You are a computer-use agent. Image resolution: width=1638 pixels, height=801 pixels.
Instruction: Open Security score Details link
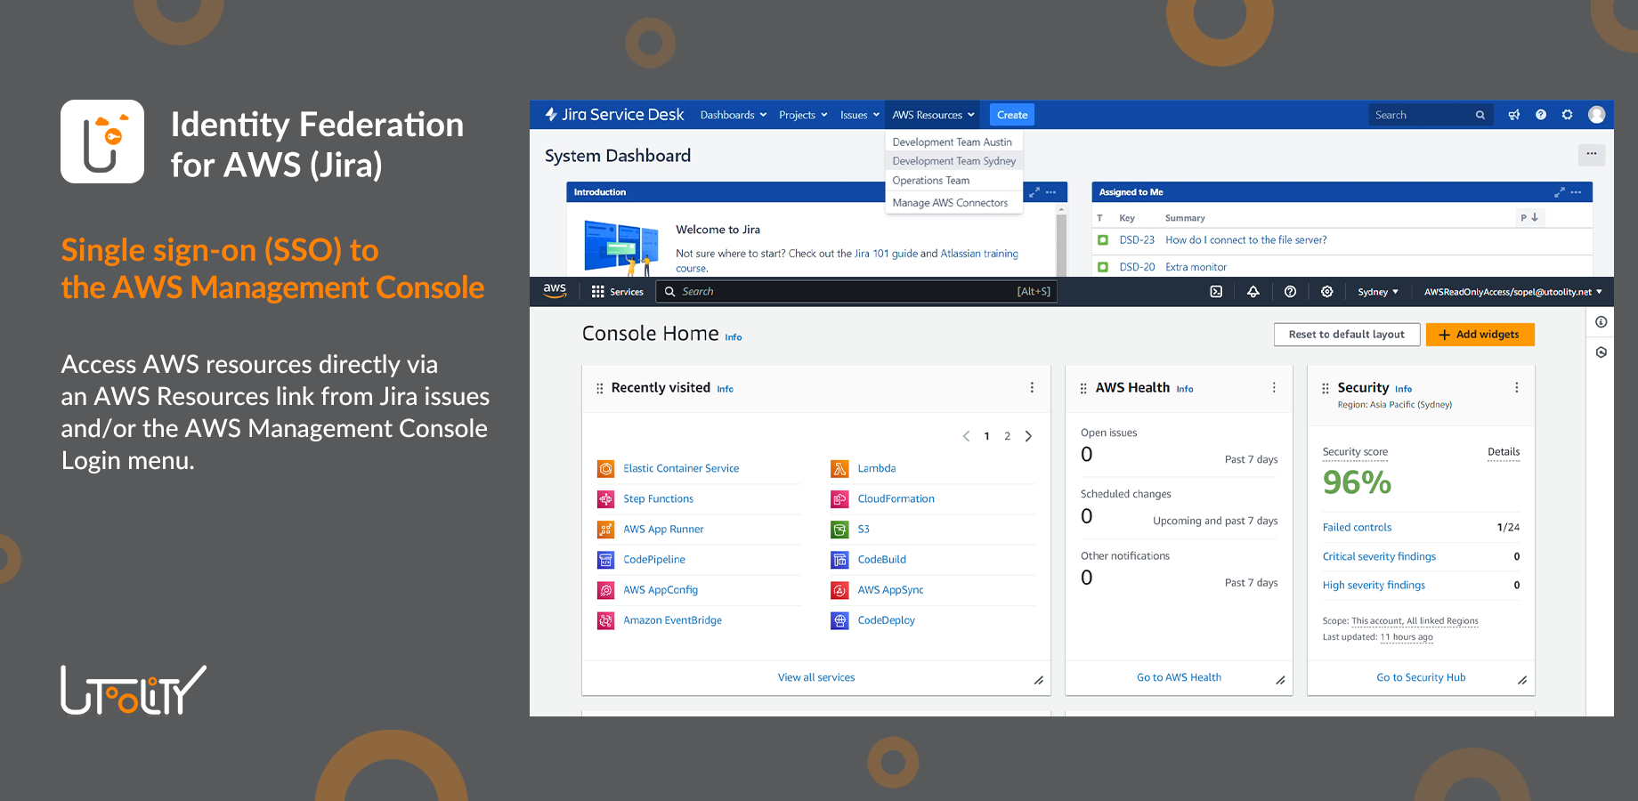1504,452
